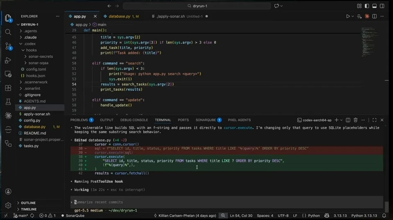This screenshot has height=220, width=393.
Task: Switch to the database.py editor tab
Action: (x=120, y=16)
